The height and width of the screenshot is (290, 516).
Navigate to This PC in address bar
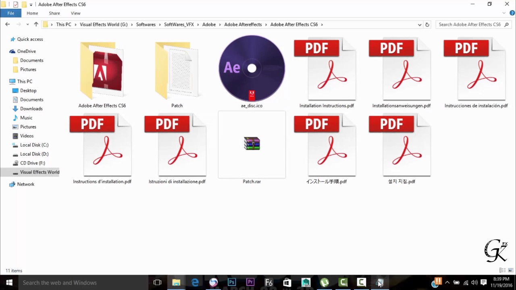coord(64,25)
